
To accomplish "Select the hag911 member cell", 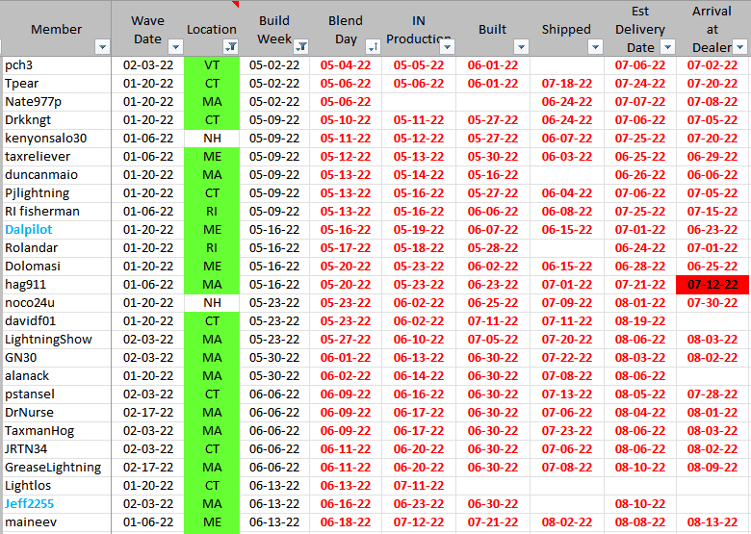I will 26,285.
